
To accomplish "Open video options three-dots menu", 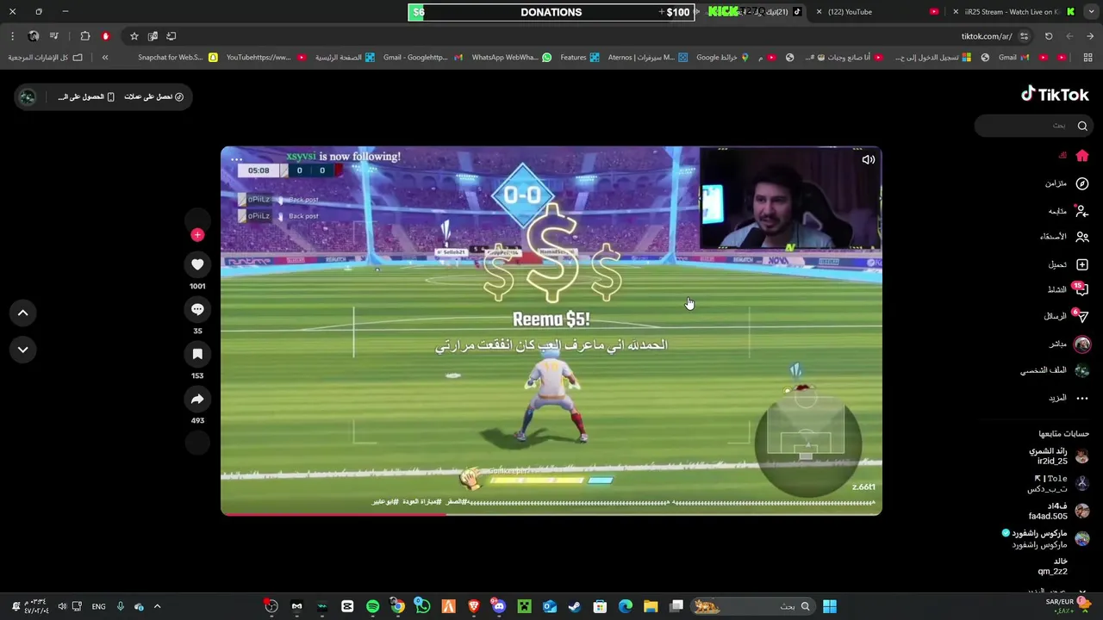I will 236,159.
